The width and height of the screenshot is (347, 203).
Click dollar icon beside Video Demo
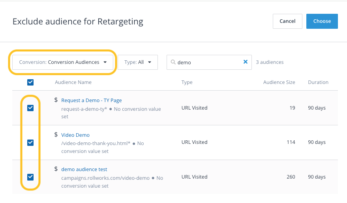coord(56,135)
